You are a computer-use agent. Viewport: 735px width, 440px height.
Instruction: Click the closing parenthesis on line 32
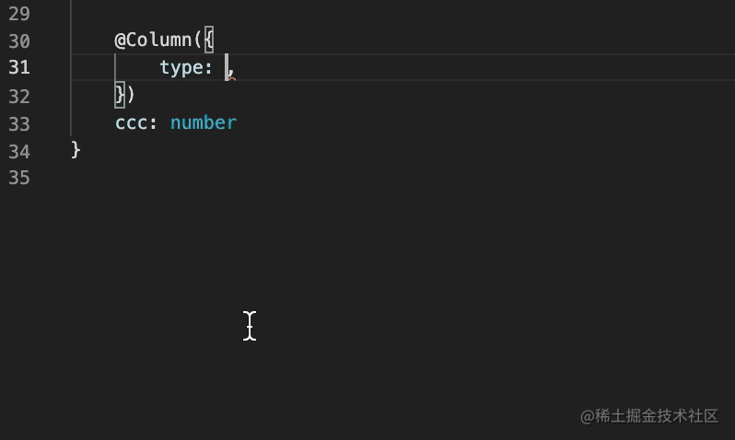pos(131,95)
